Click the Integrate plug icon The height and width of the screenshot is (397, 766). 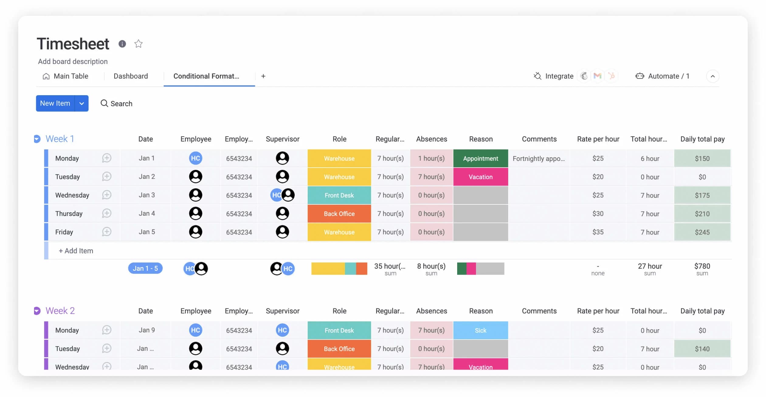[537, 76]
